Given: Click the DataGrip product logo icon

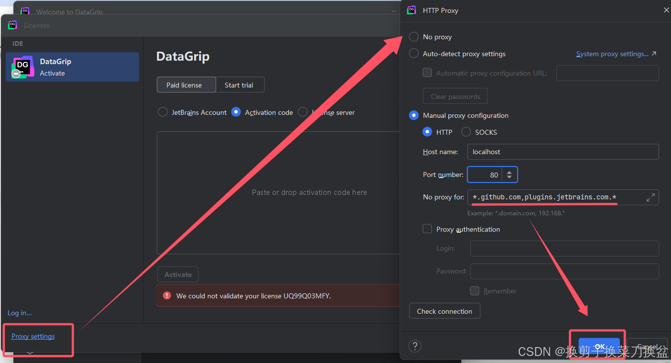Looking at the screenshot, I should pyautogui.click(x=22, y=67).
